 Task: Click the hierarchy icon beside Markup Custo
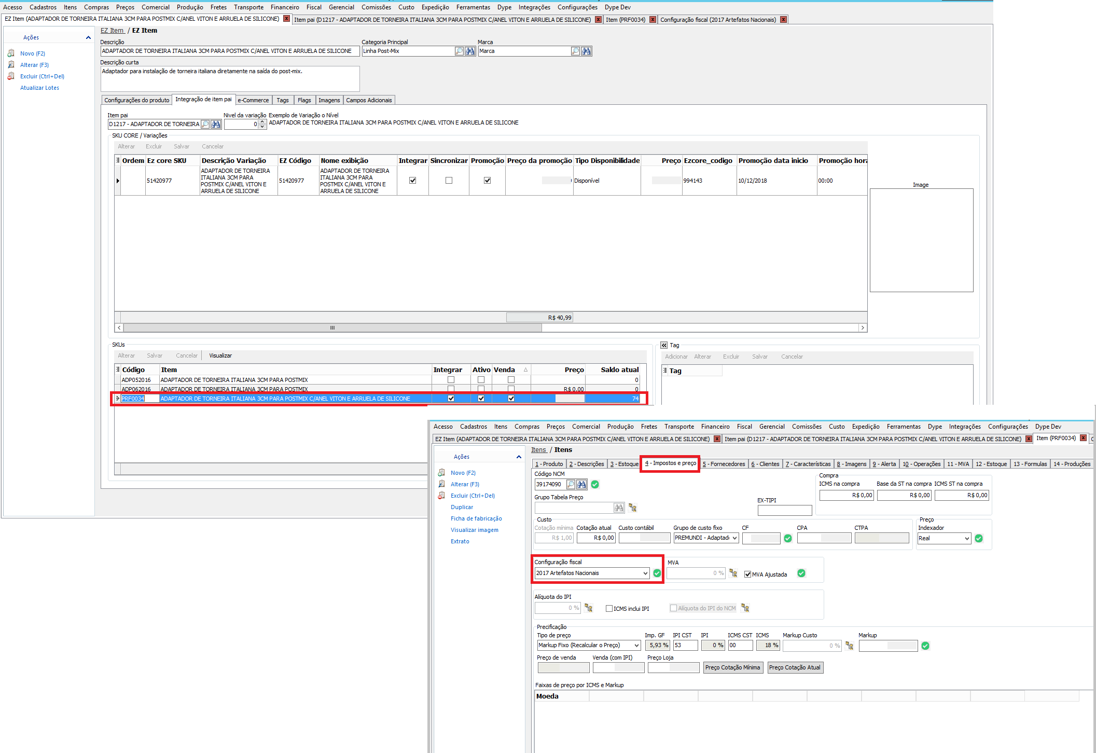coord(849,646)
